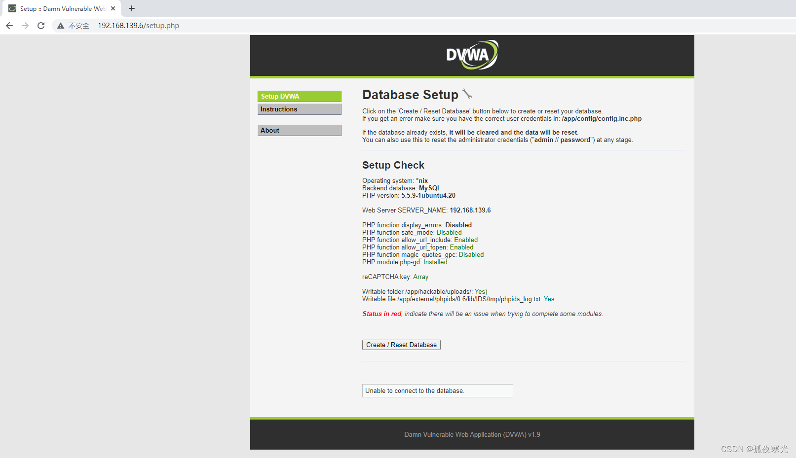
Task: Open a new browser tab with plus icon
Action: pos(131,8)
